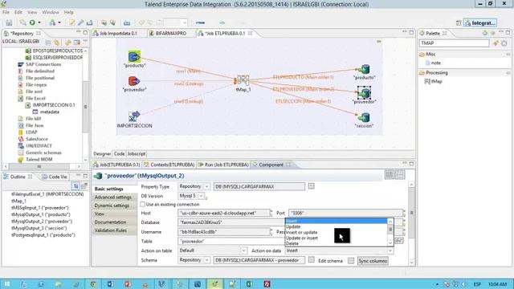Click the green Run toolbar icon
Screen dimensions: 514x289
click(x=32, y=22)
